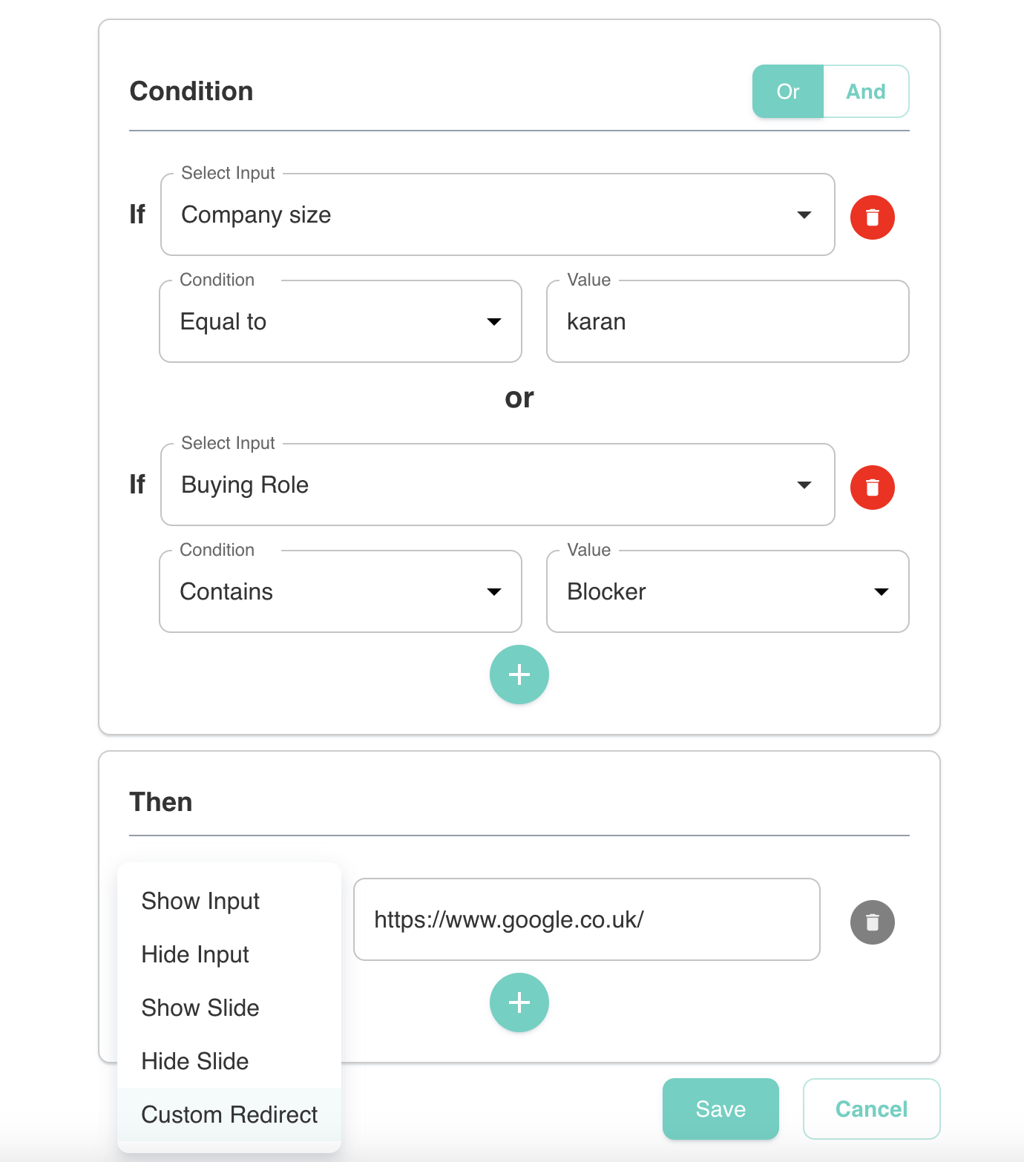This screenshot has width=1024, height=1162.
Task: Save the conditional logic rule
Action: (721, 1109)
